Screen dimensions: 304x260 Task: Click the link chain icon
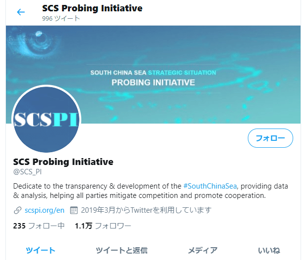pyautogui.click(x=17, y=210)
